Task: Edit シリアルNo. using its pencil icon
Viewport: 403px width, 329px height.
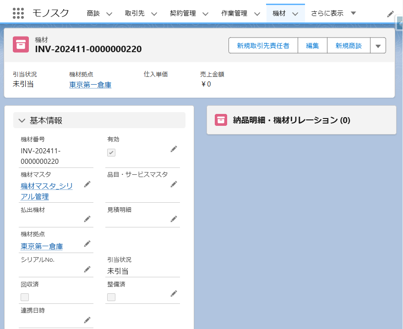Action: (x=87, y=269)
